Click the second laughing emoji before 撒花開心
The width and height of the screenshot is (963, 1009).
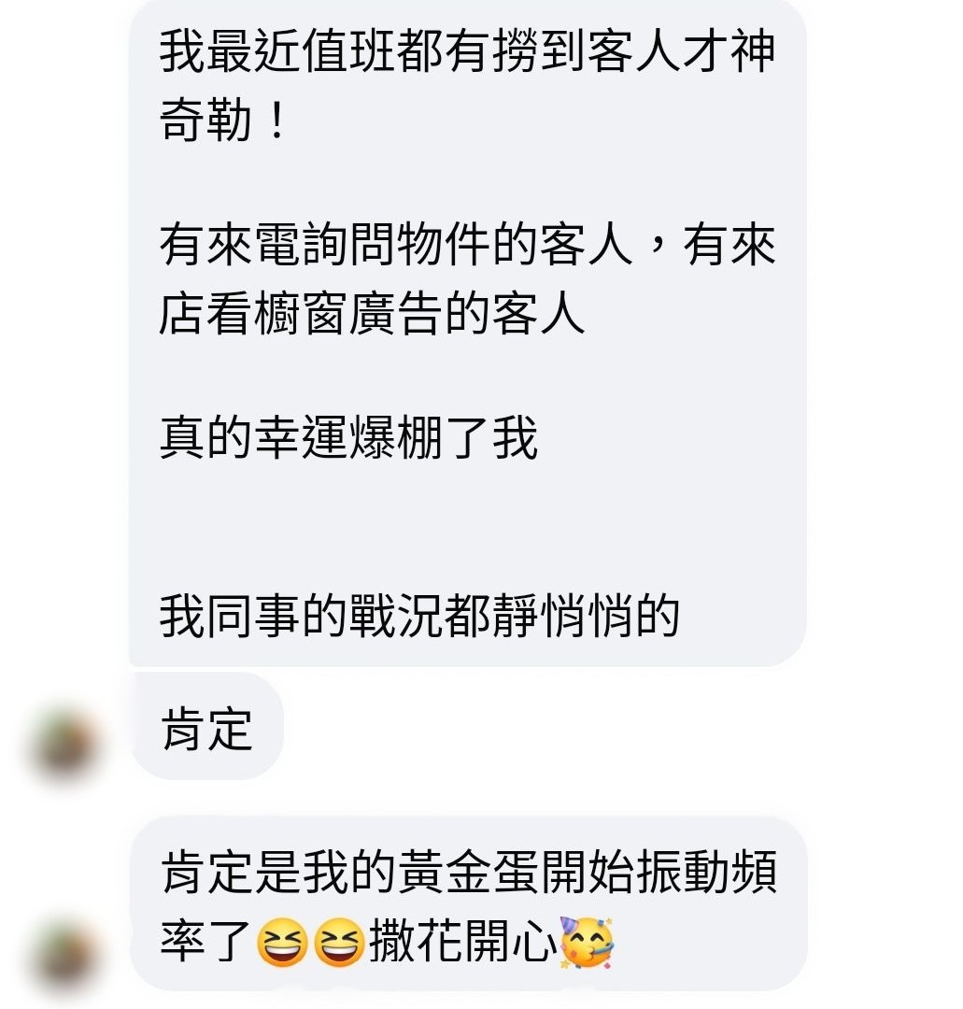(339, 943)
